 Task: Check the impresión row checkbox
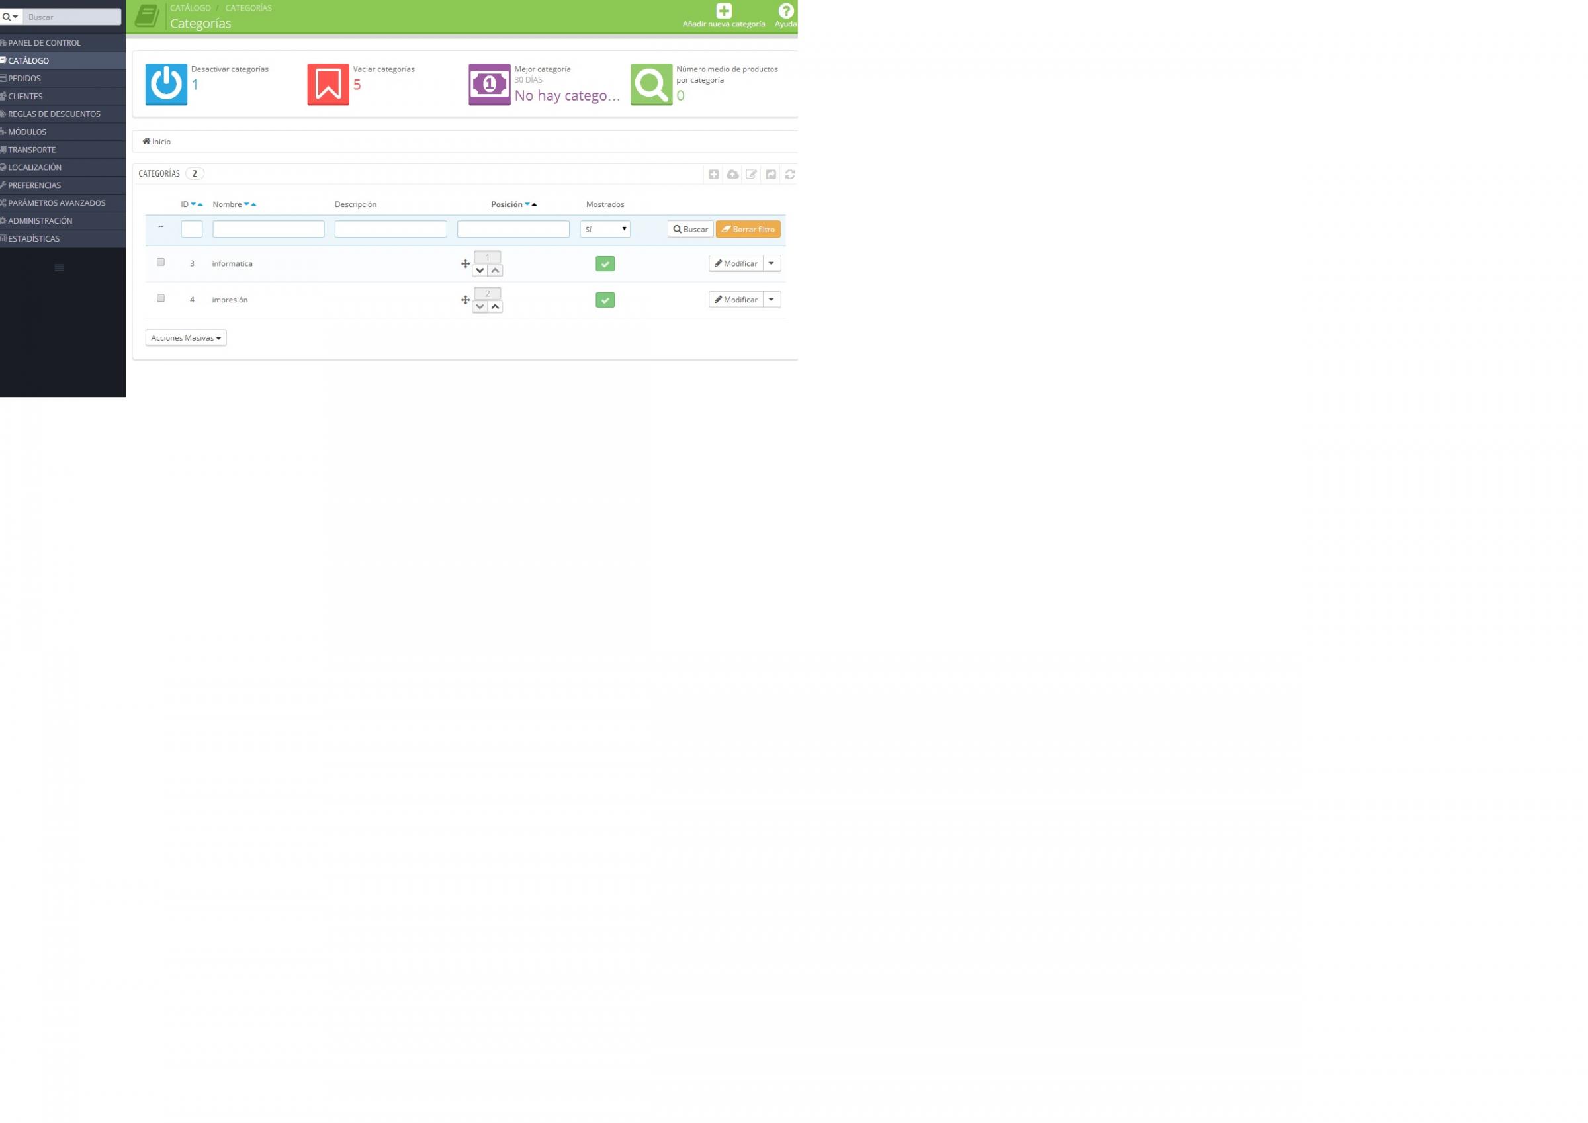pos(161,298)
